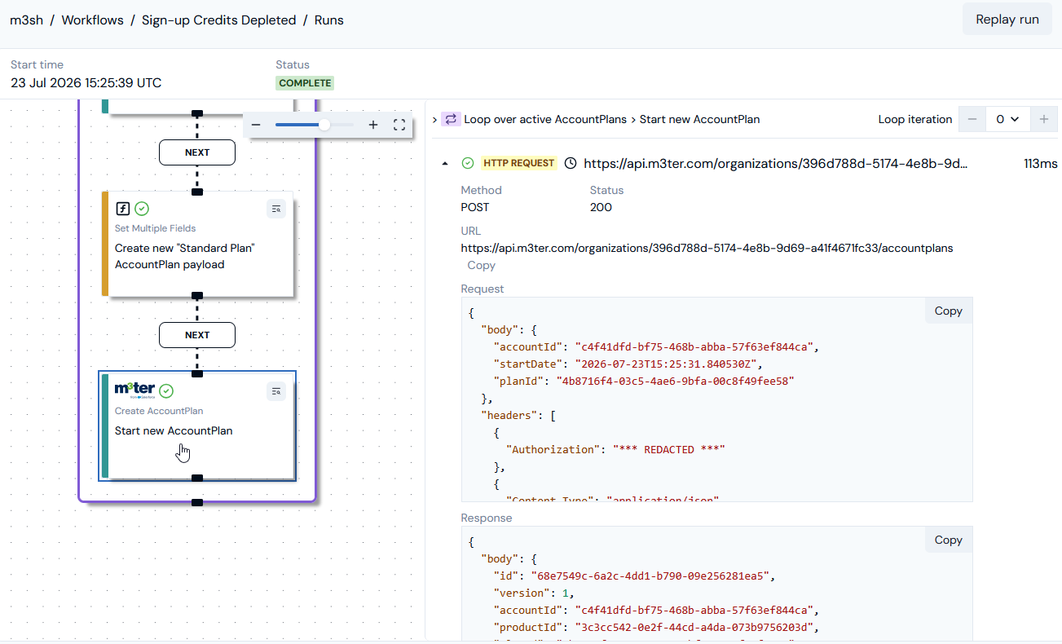The width and height of the screenshot is (1062, 644).
Task: Click the NEXT connector above Set Multiple Fields
Action: (197, 152)
